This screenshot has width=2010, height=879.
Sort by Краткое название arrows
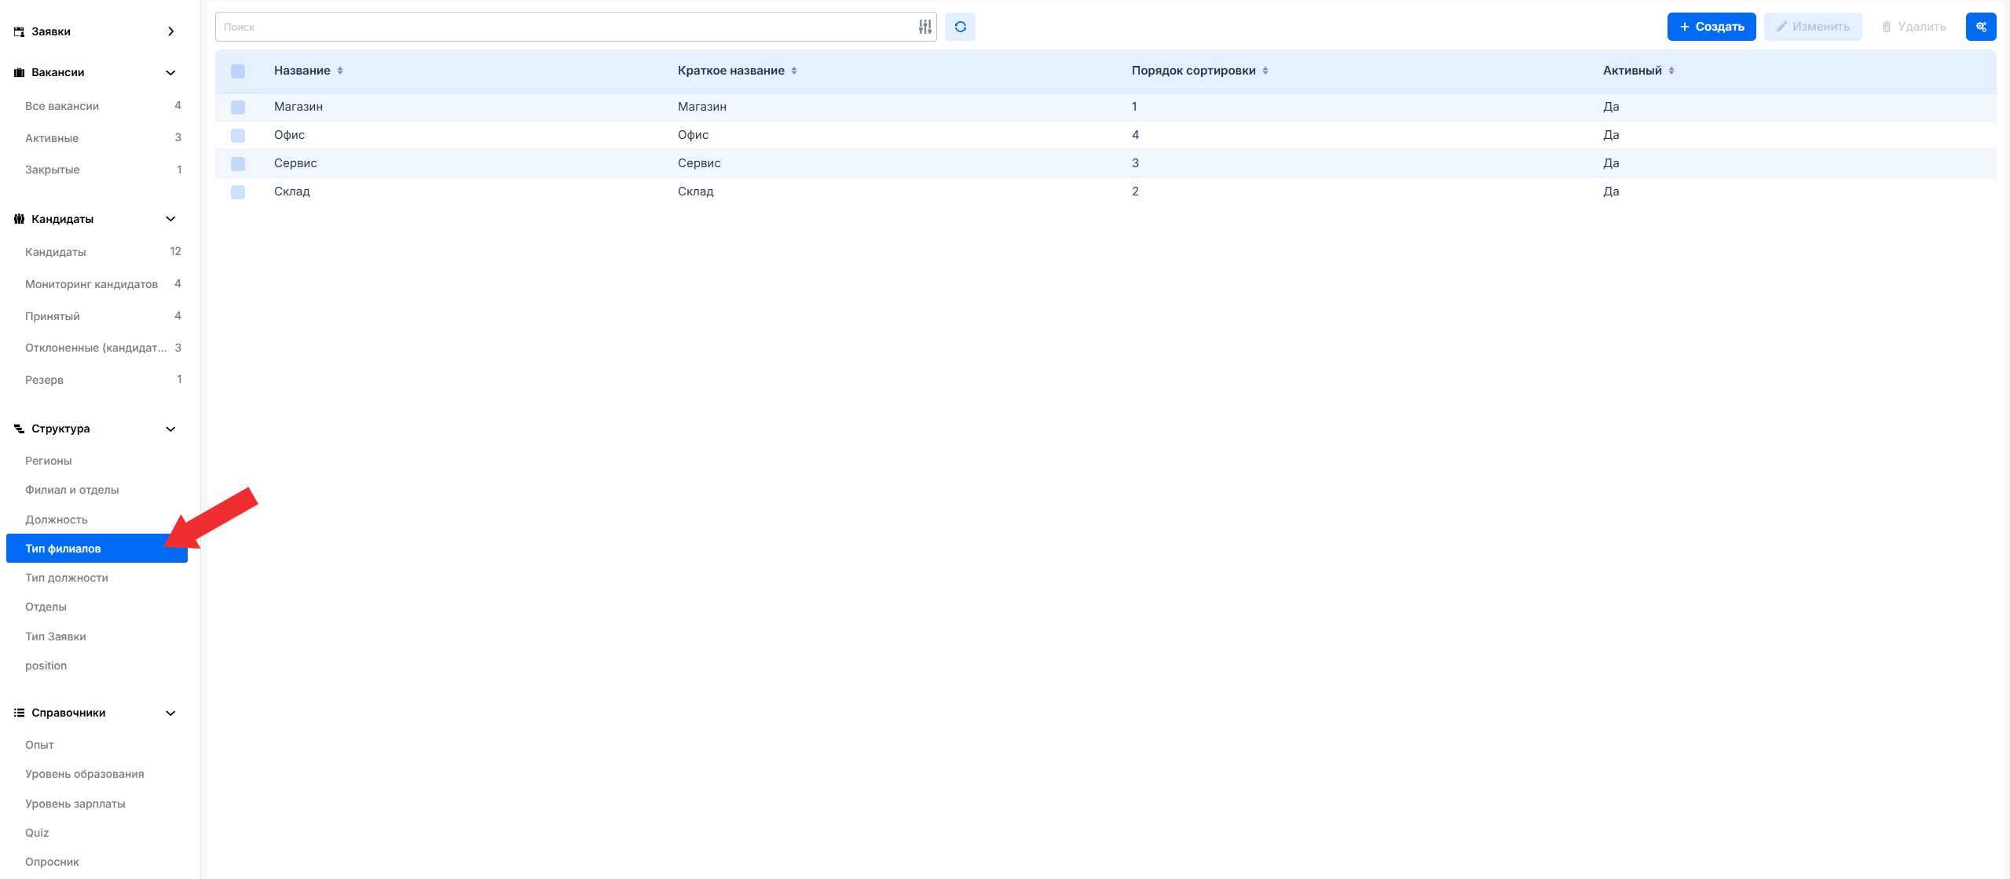click(794, 71)
